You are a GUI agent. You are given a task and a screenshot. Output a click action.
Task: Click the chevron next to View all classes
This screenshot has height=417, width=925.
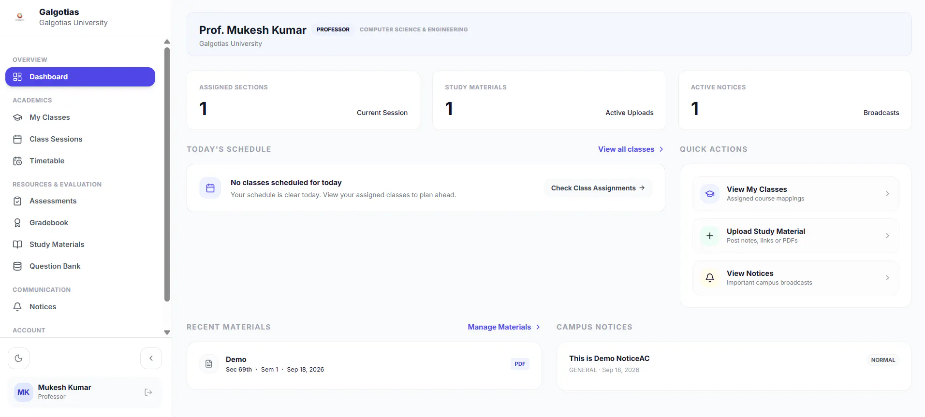pyautogui.click(x=661, y=149)
